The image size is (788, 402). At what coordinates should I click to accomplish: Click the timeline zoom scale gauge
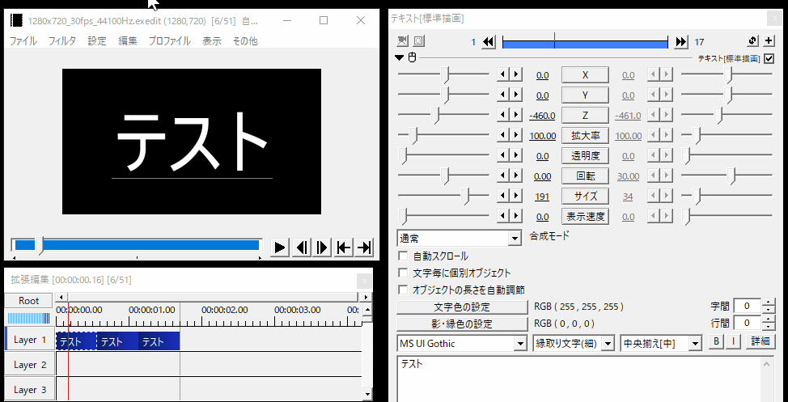tap(28, 318)
